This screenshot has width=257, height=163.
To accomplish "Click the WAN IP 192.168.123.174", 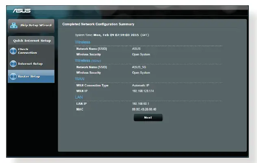I will [143, 91].
